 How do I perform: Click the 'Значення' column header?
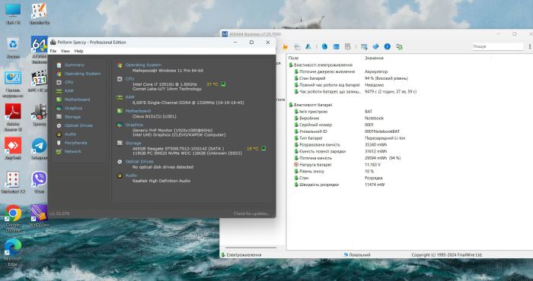pyautogui.click(x=374, y=58)
